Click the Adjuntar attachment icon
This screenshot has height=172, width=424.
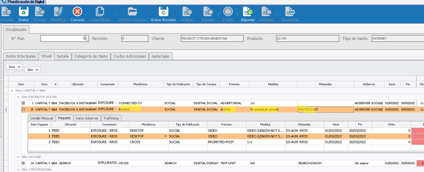tap(248, 12)
